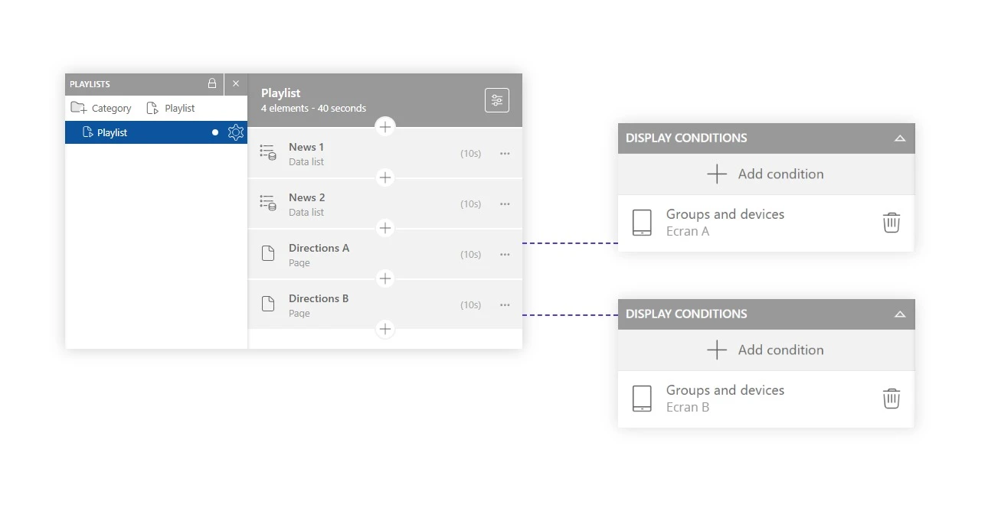The image size is (988, 511).
Task: Open the more options menu for Directions A
Action: pos(505,254)
